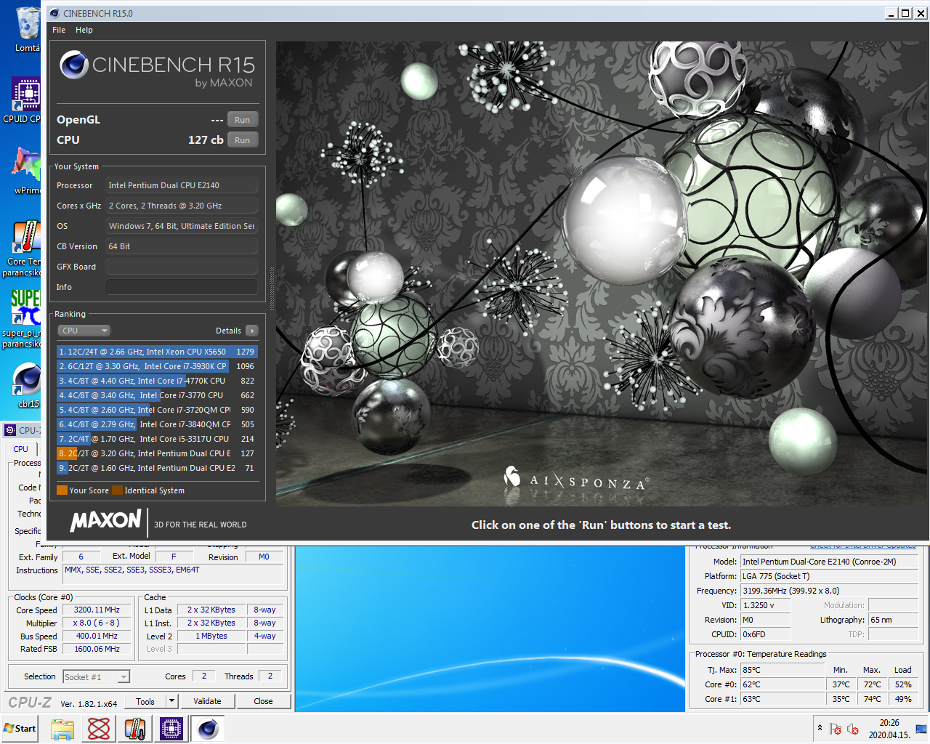Click the Core Temp Model field
930x744 pixels.
tap(829, 562)
